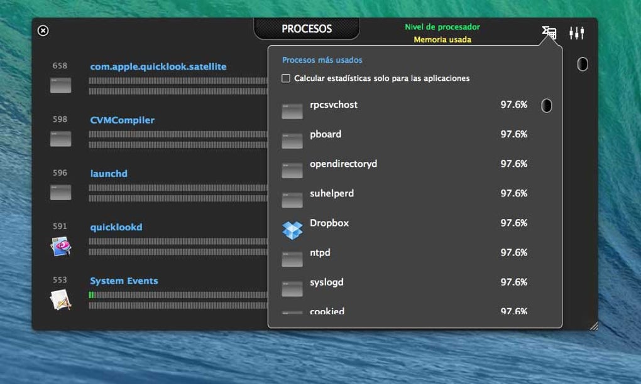Click the scroll knob in the most-used popup
Image resolution: width=641 pixels, height=384 pixels.
[x=547, y=105]
